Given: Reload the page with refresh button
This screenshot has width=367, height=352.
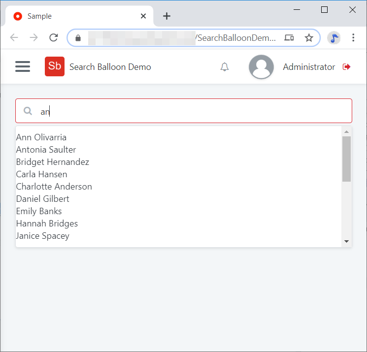Looking at the screenshot, I should (x=54, y=38).
